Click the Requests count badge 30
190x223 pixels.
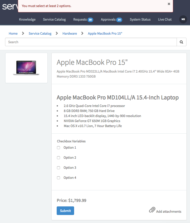click(90, 20)
